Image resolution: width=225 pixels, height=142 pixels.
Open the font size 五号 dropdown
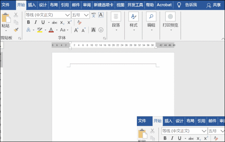(x=80, y=15)
